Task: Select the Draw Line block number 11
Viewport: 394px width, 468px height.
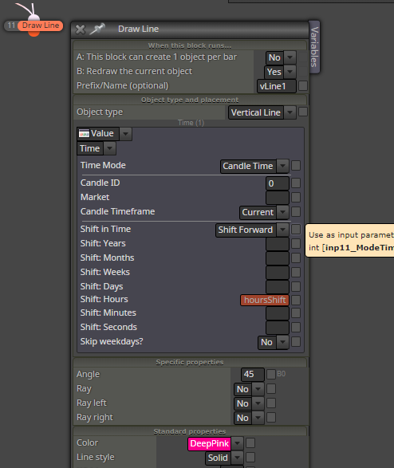Action: click(x=33, y=26)
